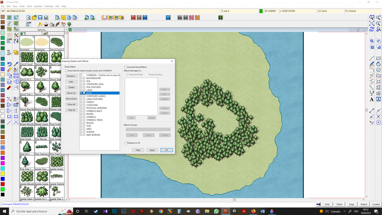Select the Line drawing tool

coord(372,58)
